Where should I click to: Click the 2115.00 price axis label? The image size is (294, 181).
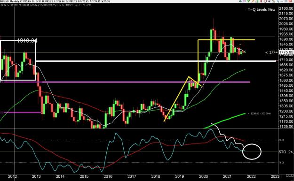tap(286, 14)
